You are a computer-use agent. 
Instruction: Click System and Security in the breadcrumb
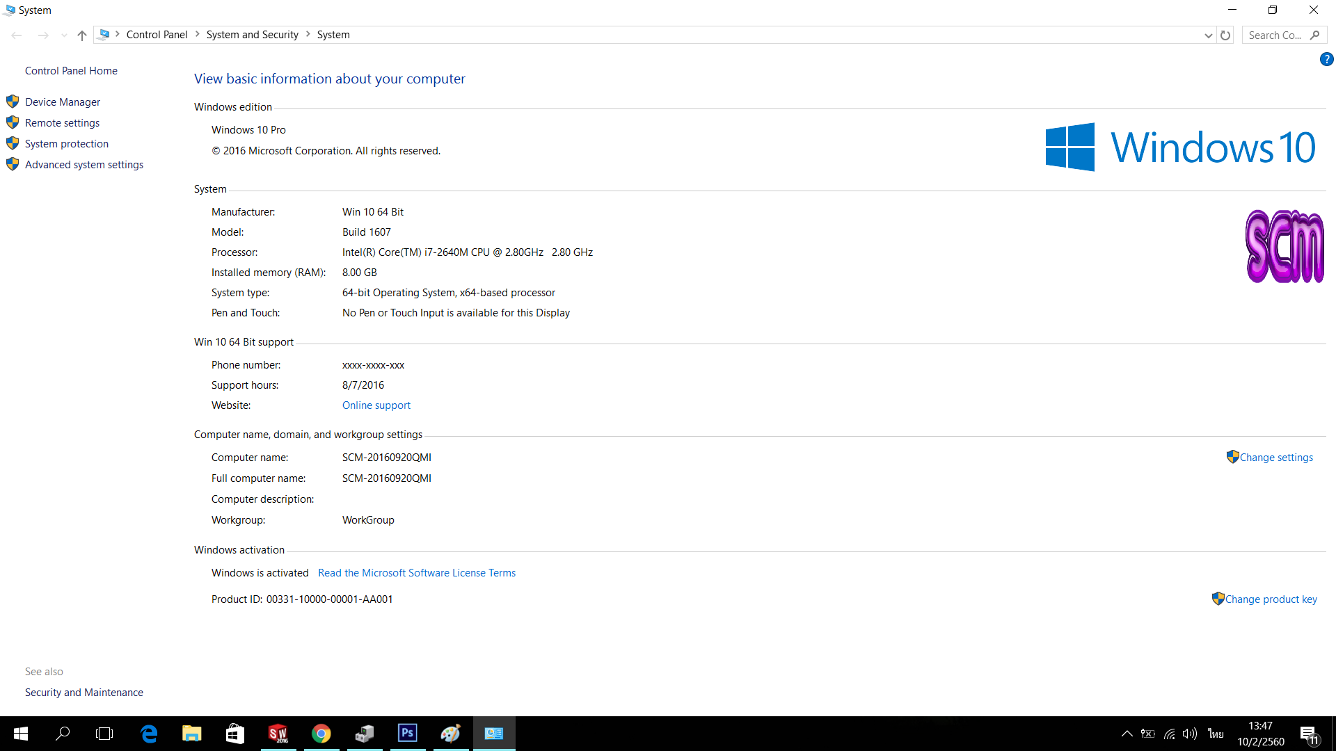tap(252, 35)
